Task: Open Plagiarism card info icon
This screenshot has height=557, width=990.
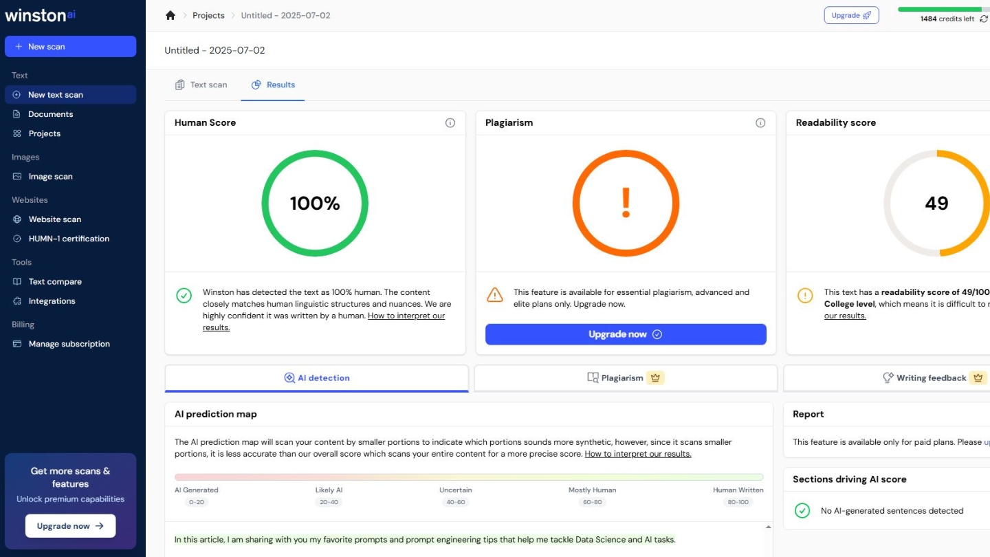Action: 760,123
